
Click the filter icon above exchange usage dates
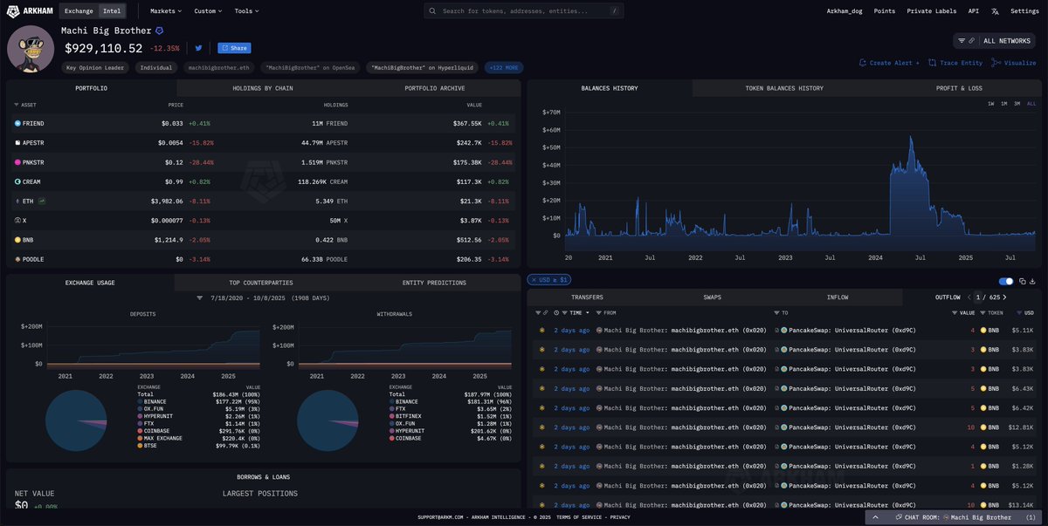coord(199,298)
